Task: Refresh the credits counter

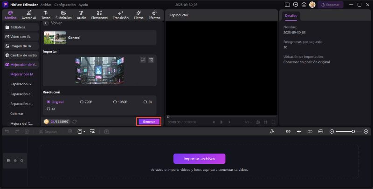Action: point(75,121)
